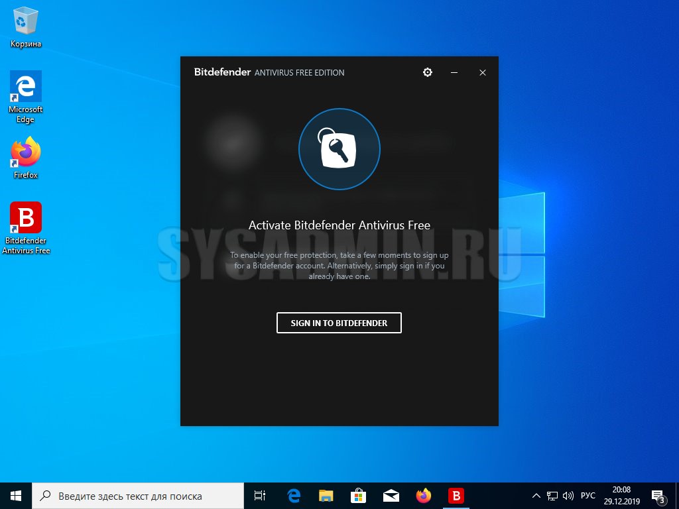The width and height of the screenshot is (679, 509).
Task: Switch to Bitdefender via its taskbar icon
Action: coord(456,496)
